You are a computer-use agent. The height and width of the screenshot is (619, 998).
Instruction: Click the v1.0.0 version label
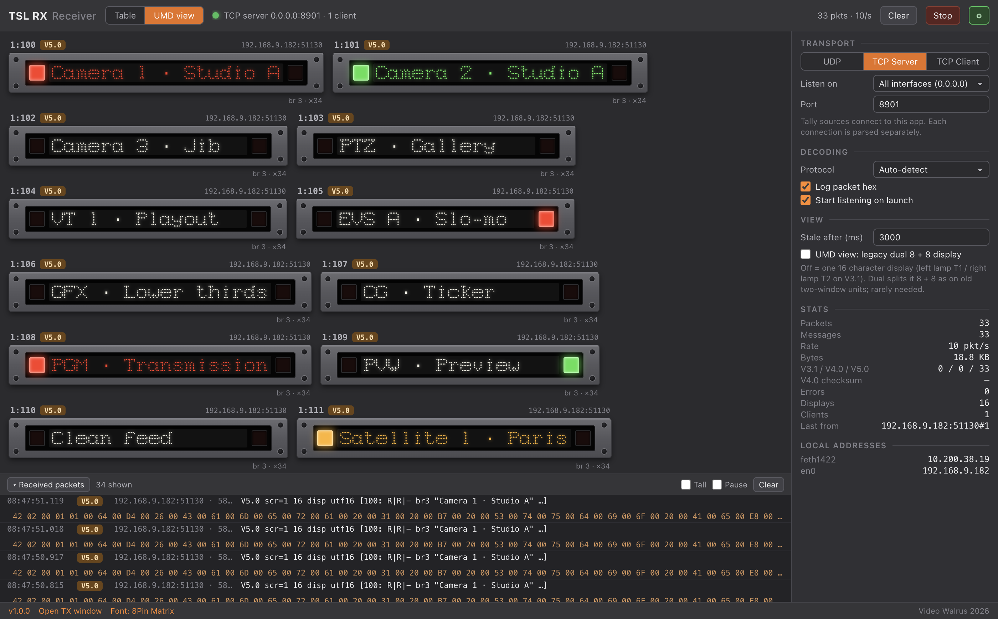tap(19, 611)
